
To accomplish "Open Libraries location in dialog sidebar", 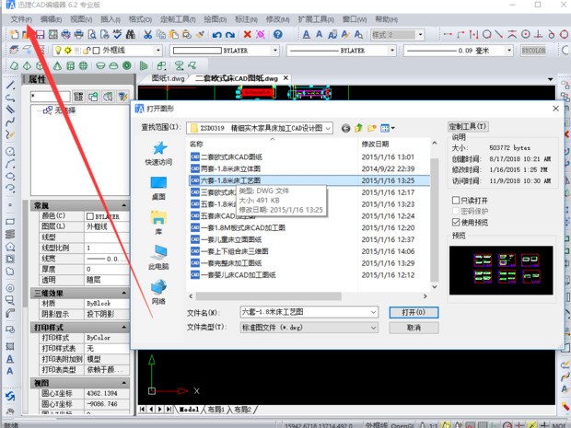I will (x=158, y=223).
